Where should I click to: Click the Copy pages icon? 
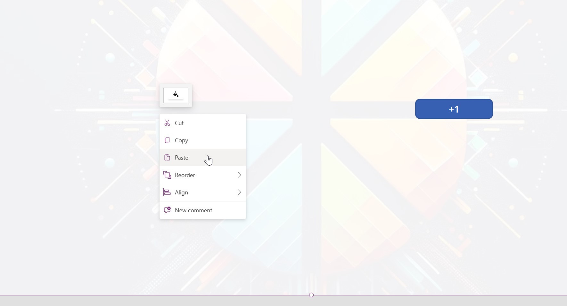click(x=167, y=140)
